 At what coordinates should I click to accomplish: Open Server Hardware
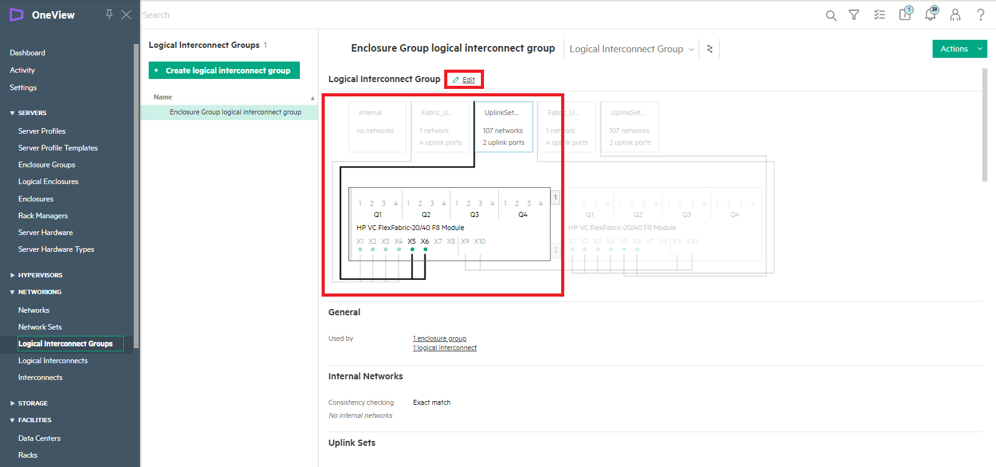[45, 233]
